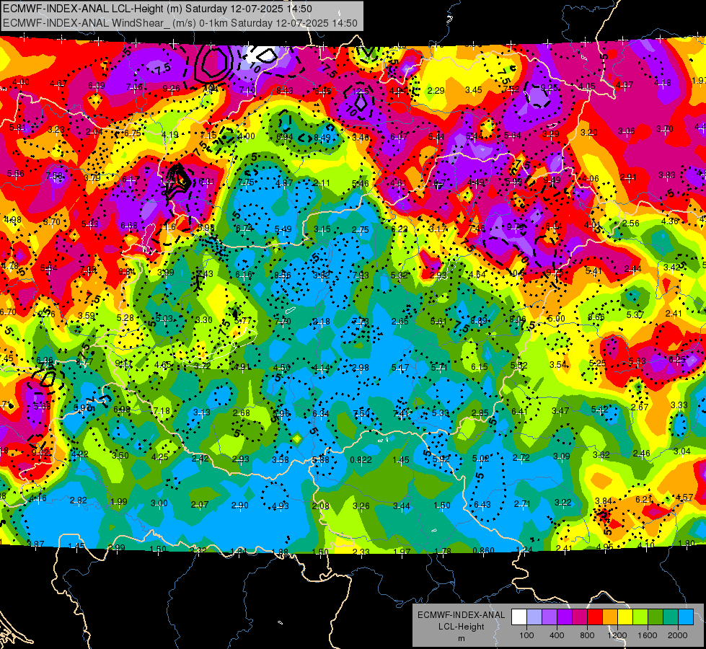
Task: Click the grid value 2.85
Action: (x=480, y=413)
